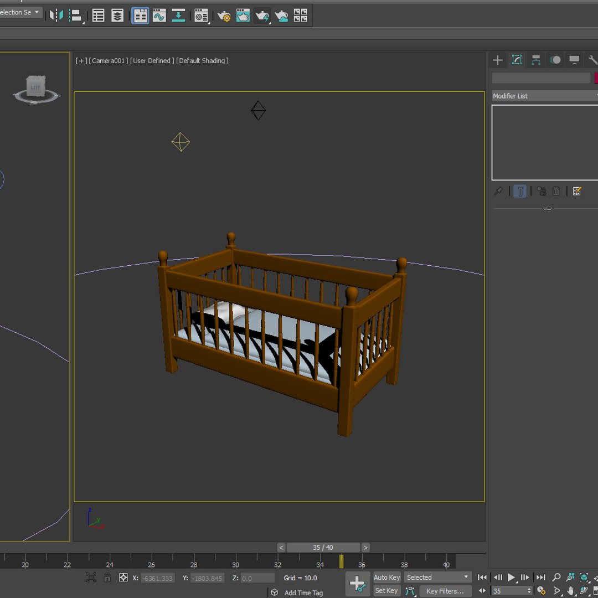Click the Previous Frame button

point(498,578)
